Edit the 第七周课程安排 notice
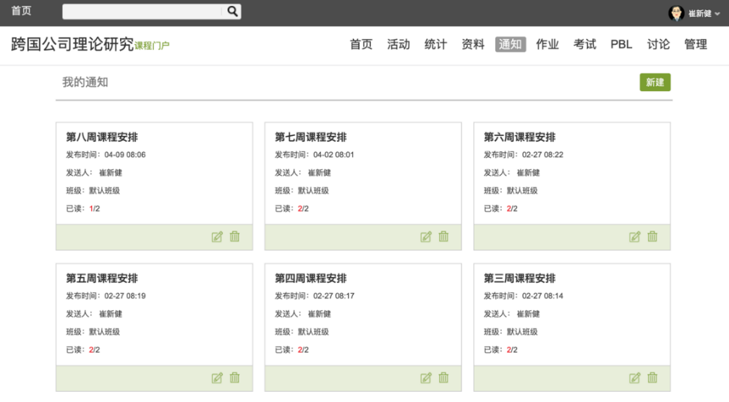 [x=426, y=237]
